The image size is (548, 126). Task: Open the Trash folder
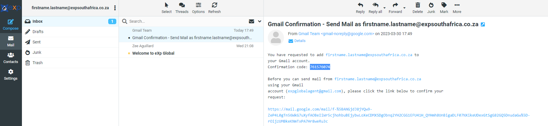pyautogui.click(x=38, y=63)
